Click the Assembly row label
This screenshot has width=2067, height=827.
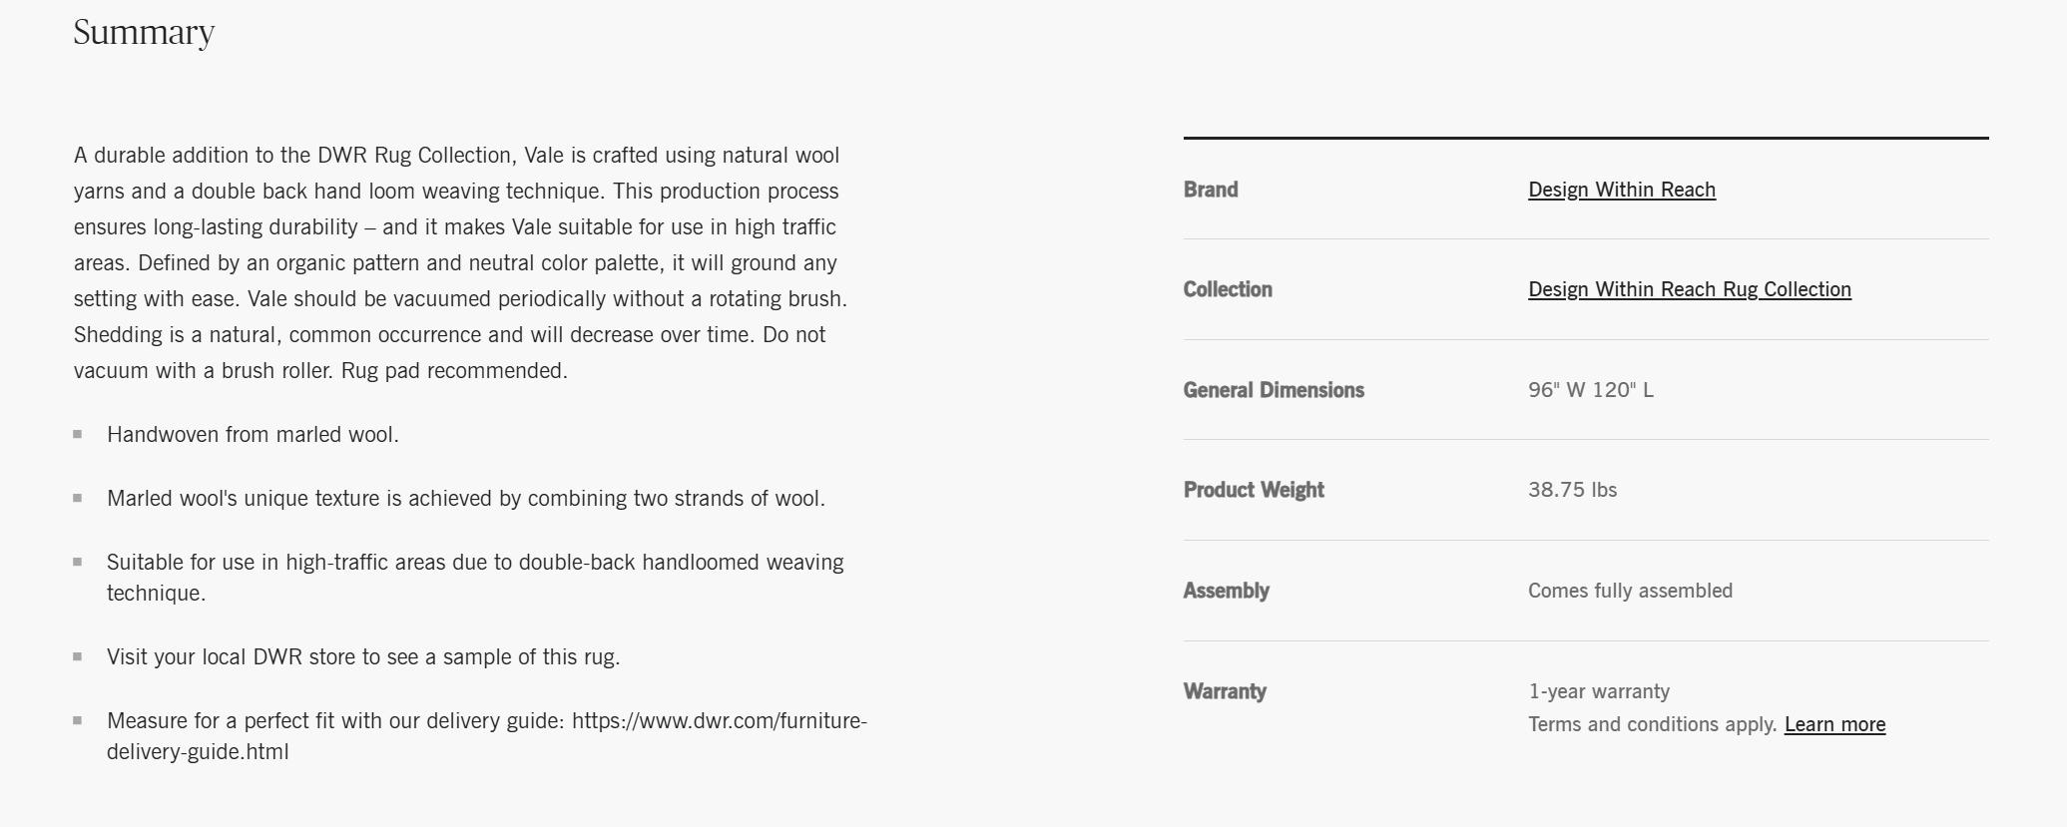(x=1226, y=591)
